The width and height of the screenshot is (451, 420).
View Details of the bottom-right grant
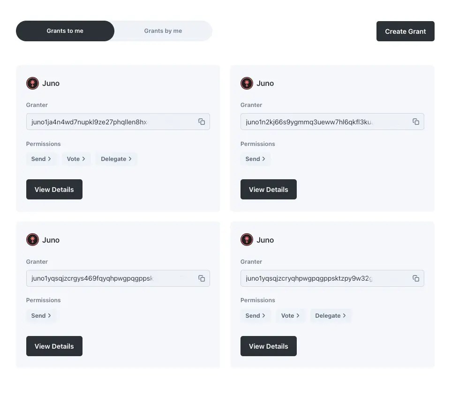pyautogui.click(x=268, y=346)
